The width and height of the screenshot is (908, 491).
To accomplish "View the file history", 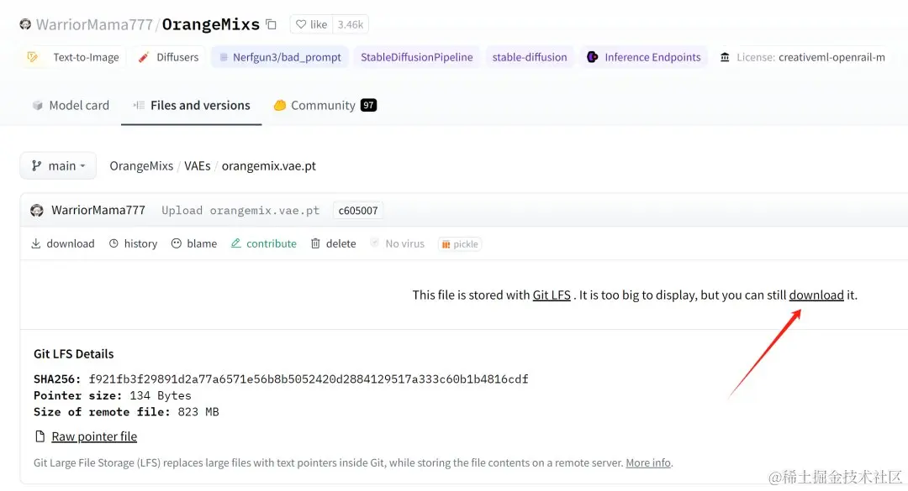I will pyautogui.click(x=133, y=243).
